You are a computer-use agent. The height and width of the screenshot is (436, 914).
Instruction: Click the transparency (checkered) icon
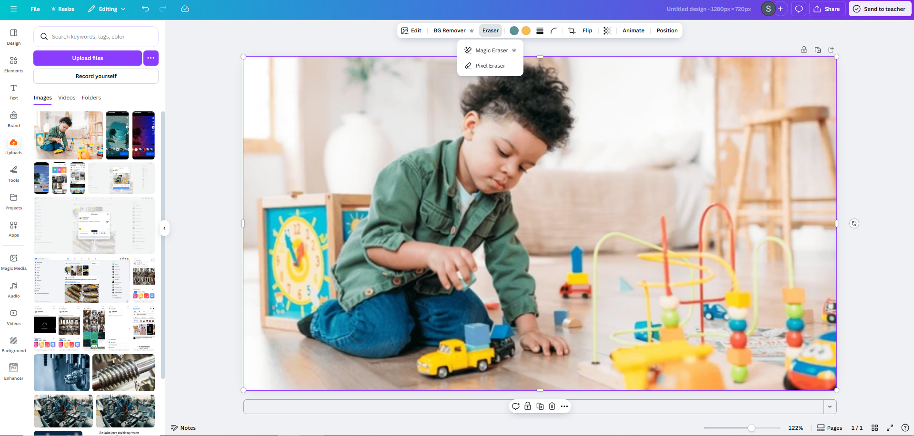tap(607, 30)
